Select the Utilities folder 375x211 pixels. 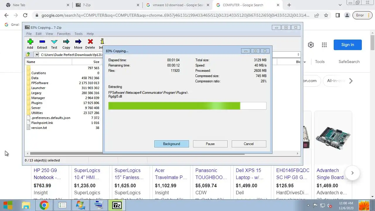point(37,113)
